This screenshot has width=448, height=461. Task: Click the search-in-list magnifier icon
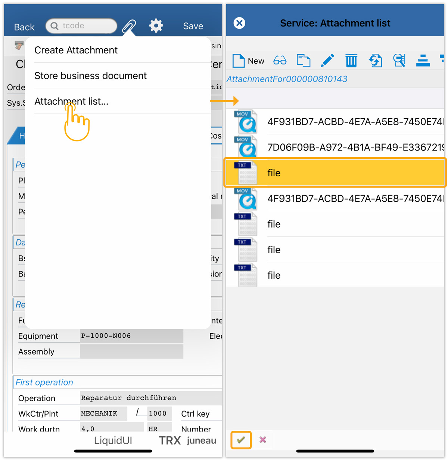399,61
